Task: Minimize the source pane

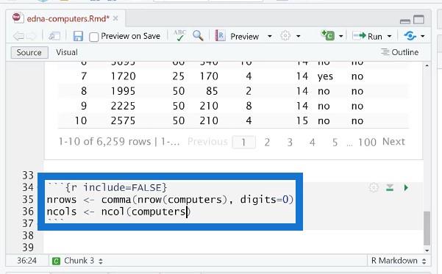Action: pos(405,21)
